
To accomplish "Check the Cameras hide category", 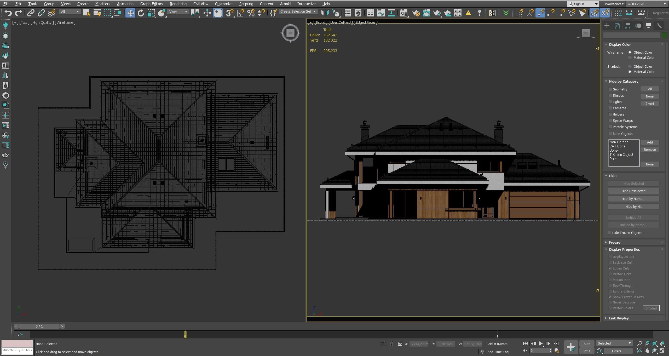I will pyautogui.click(x=610, y=108).
